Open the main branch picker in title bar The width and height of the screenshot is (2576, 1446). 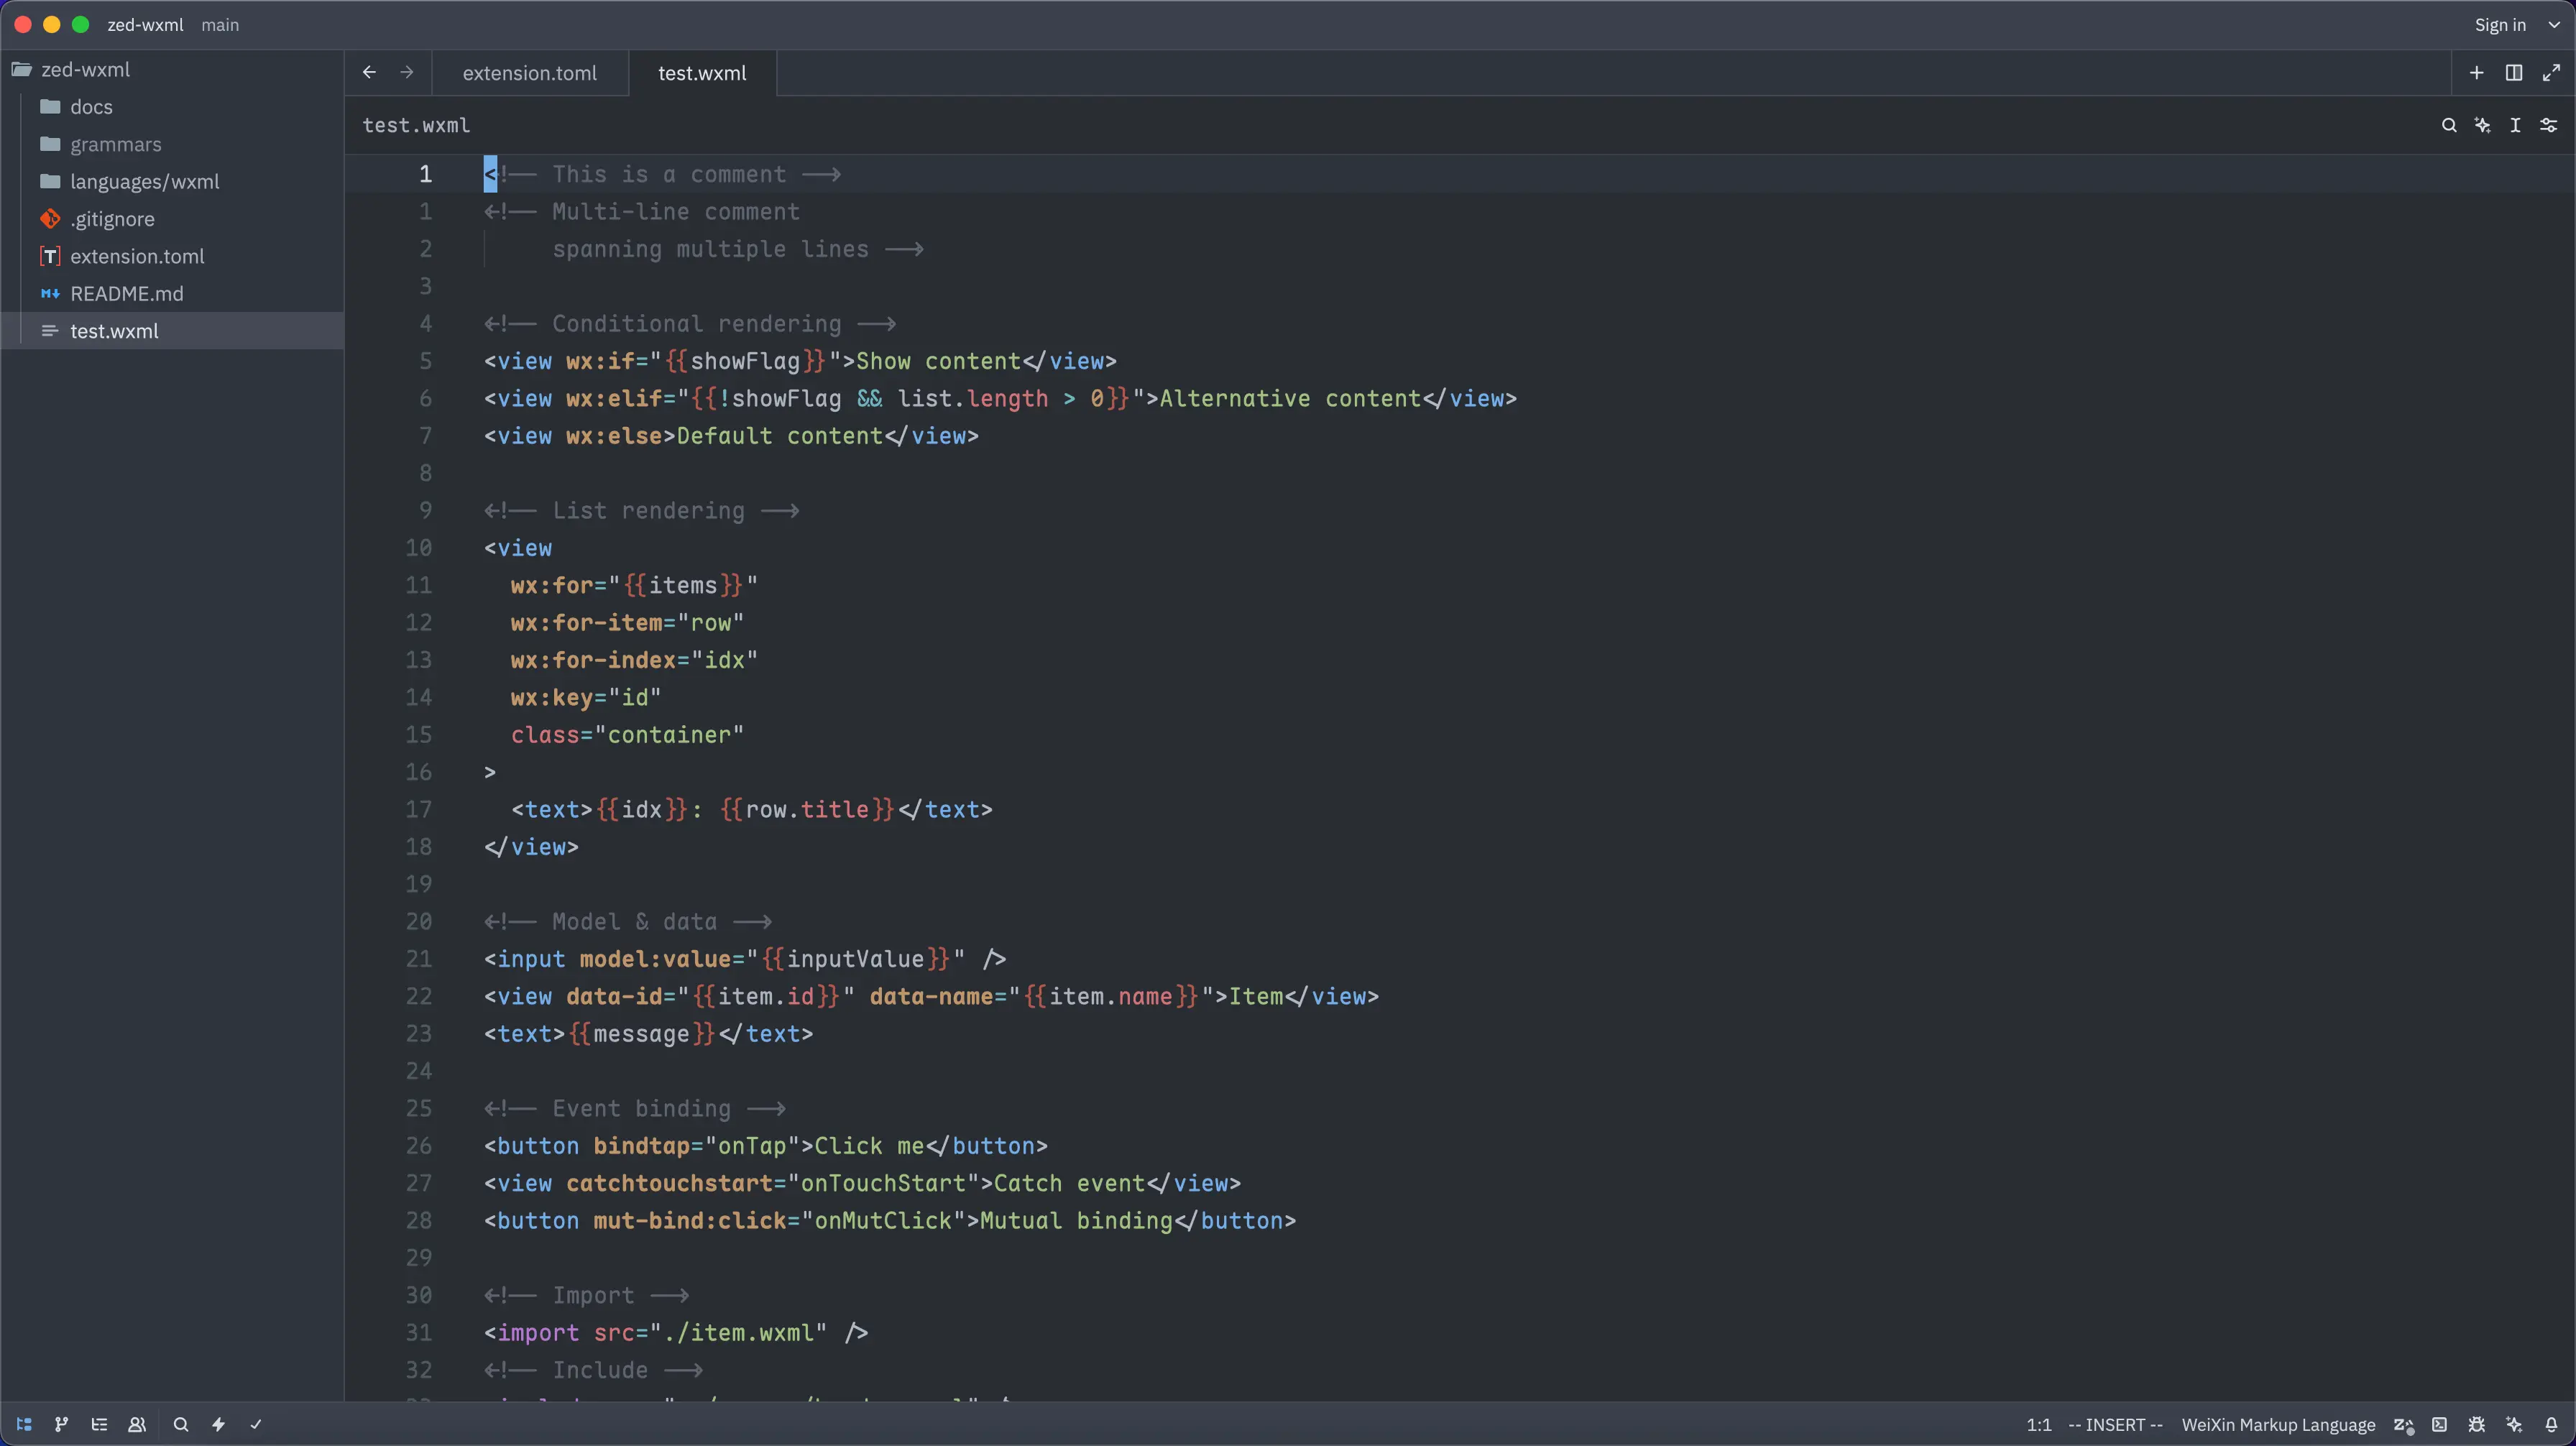coord(220,25)
